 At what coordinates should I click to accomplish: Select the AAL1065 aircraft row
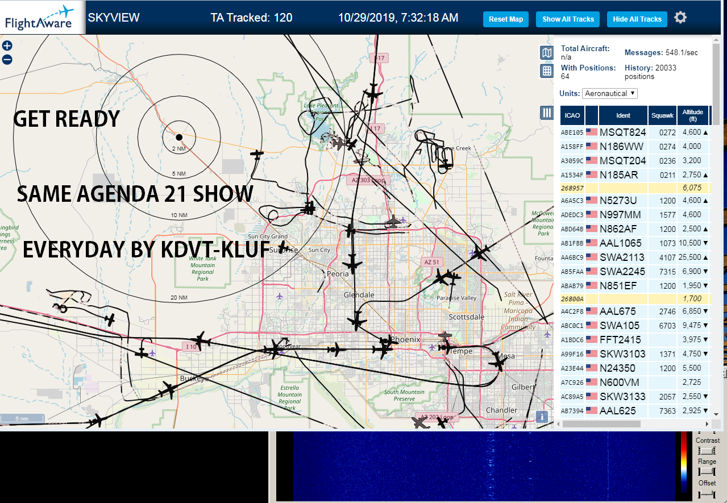coord(635,243)
